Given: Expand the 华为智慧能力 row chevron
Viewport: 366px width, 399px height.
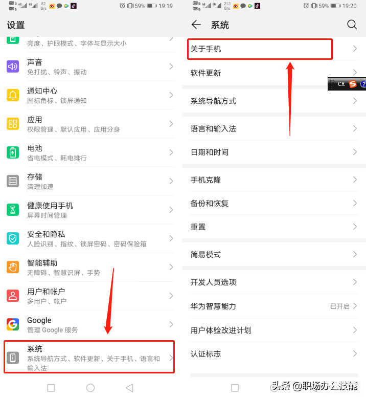Looking at the screenshot, I should (355, 306).
